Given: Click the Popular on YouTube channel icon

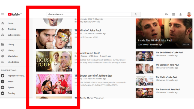Looking at the screenshot, I should coord(2,76).
